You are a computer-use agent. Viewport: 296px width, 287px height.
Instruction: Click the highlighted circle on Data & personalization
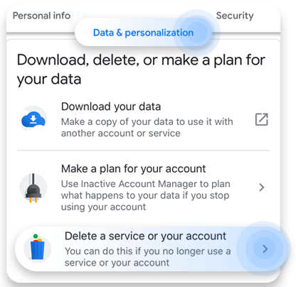pos(196,33)
